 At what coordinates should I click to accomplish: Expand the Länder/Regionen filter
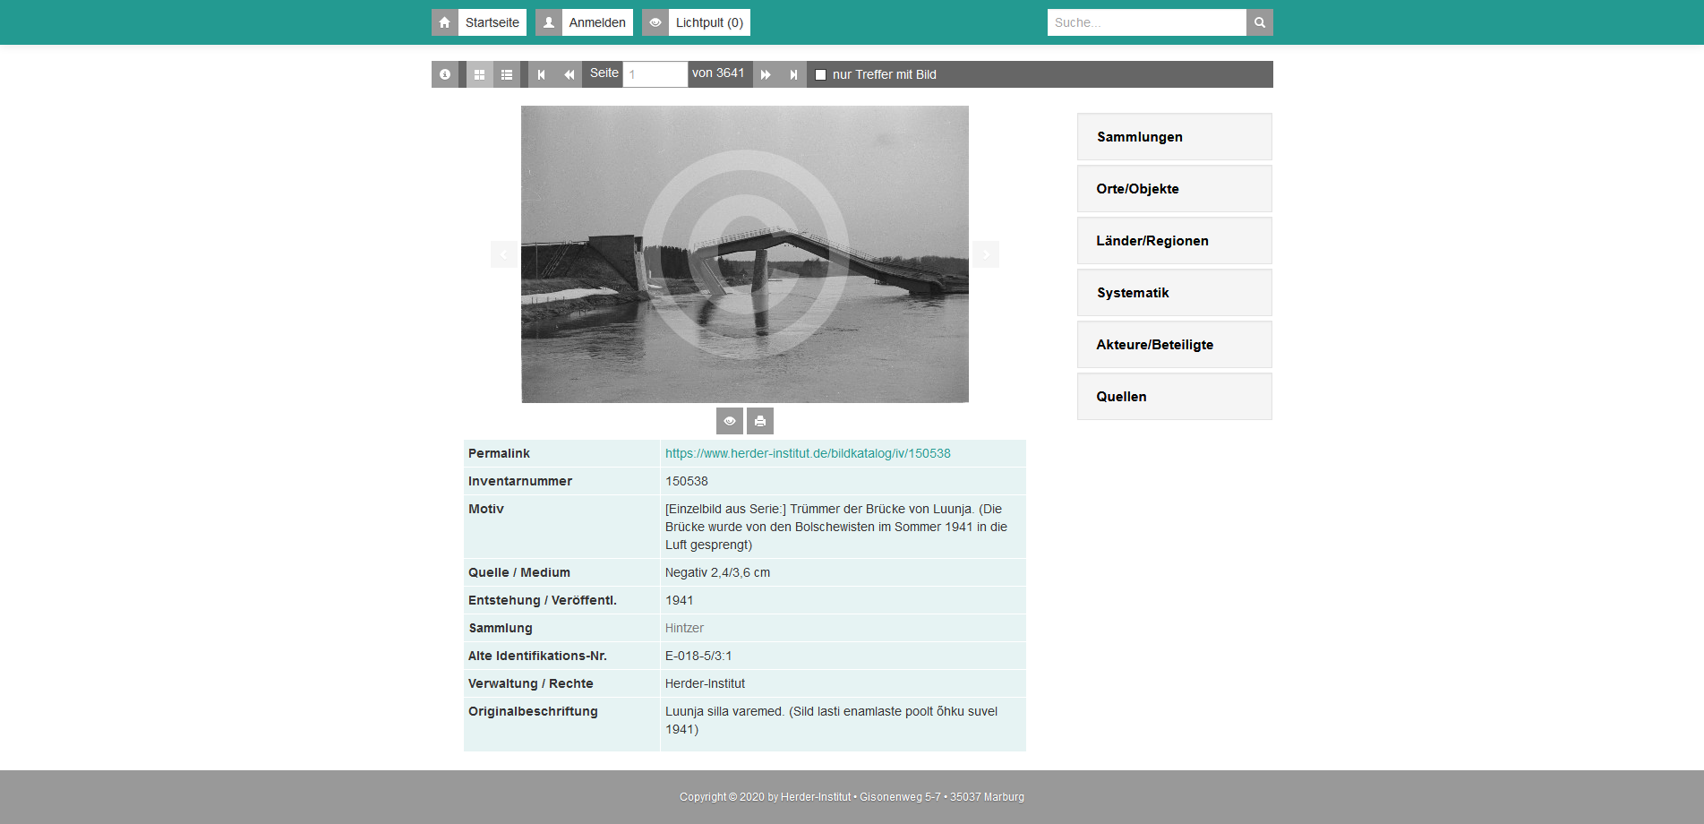pyautogui.click(x=1174, y=241)
